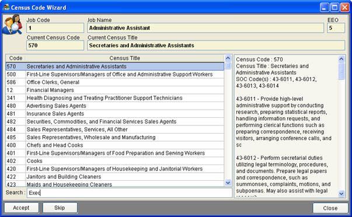This screenshot has height=217, width=352.
Task: Click into the Search field containing Exec
Action: [130, 192]
